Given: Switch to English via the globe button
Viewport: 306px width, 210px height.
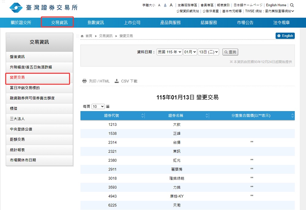Looking at the screenshot, I should click(x=285, y=36).
